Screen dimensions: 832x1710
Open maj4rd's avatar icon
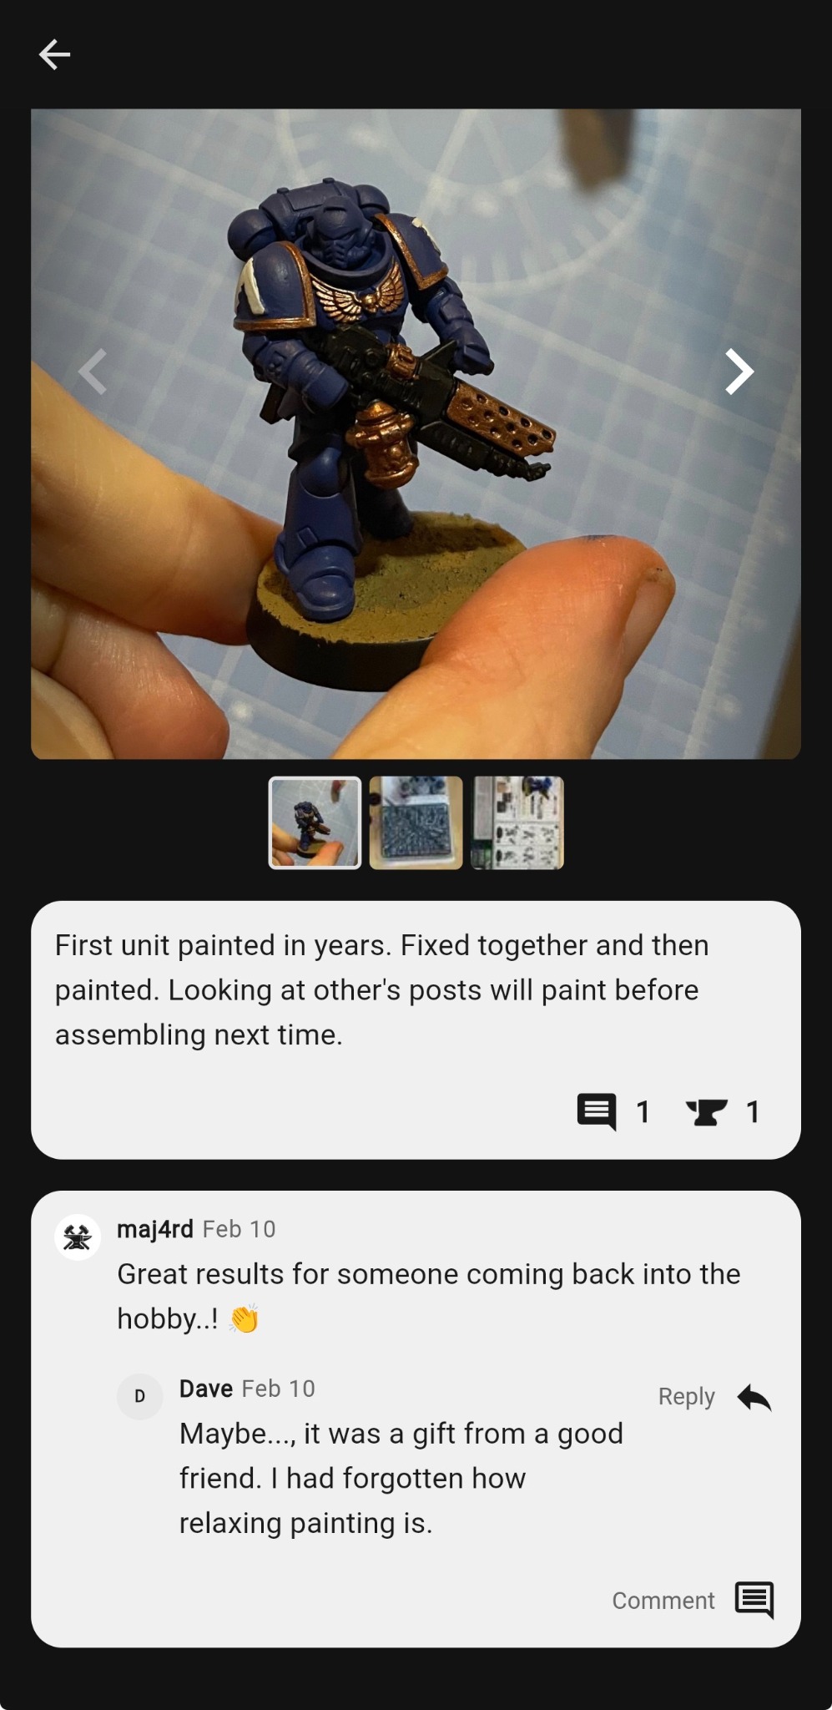click(78, 1237)
